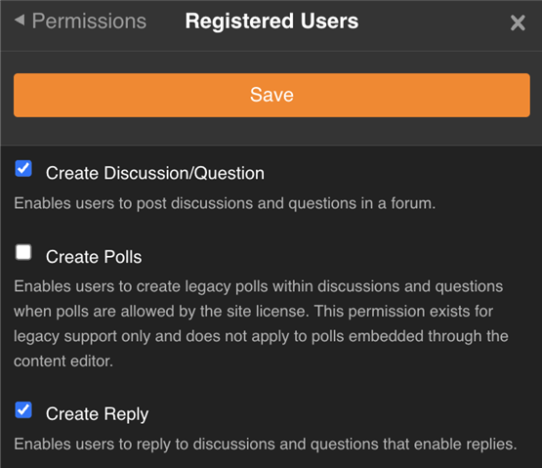Close the Registered Users panel

518,22
